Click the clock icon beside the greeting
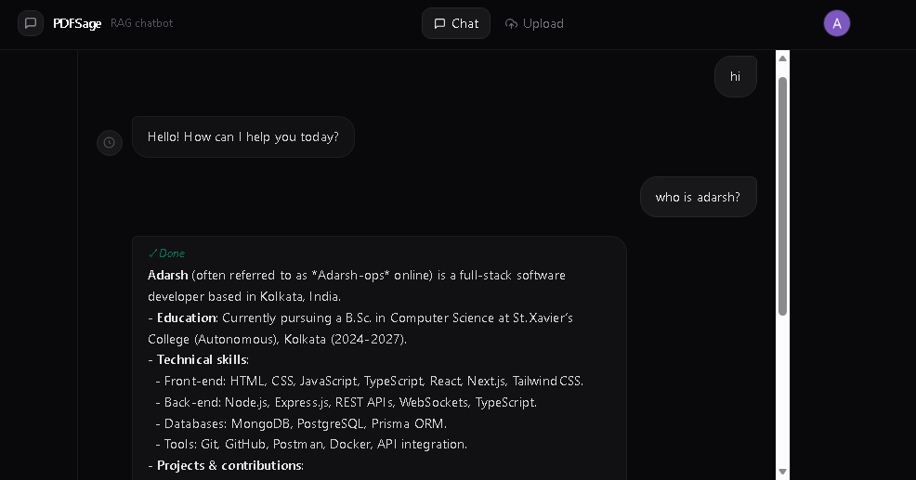 pyautogui.click(x=110, y=142)
